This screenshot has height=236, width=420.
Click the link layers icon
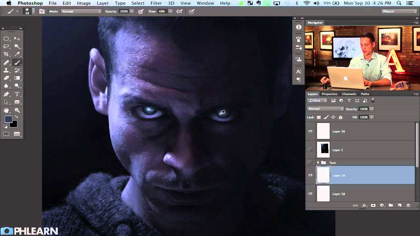point(355,206)
